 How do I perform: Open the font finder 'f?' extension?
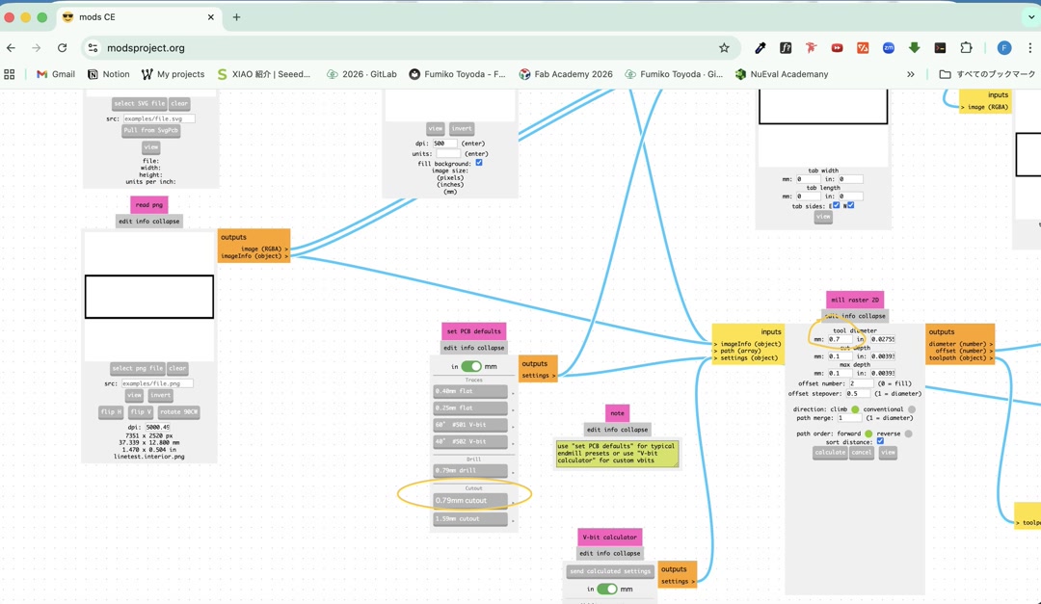[x=786, y=48]
